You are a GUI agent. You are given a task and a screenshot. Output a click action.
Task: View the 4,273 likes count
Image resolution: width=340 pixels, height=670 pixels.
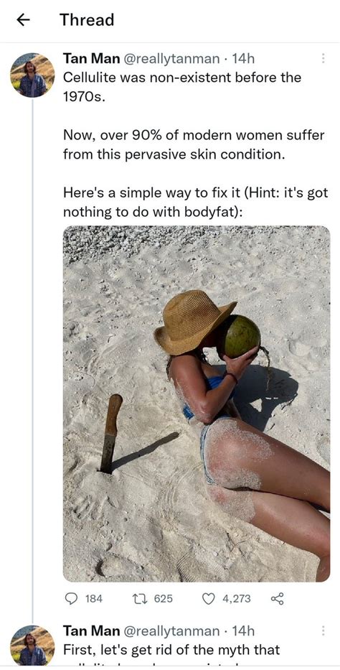point(237,599)
